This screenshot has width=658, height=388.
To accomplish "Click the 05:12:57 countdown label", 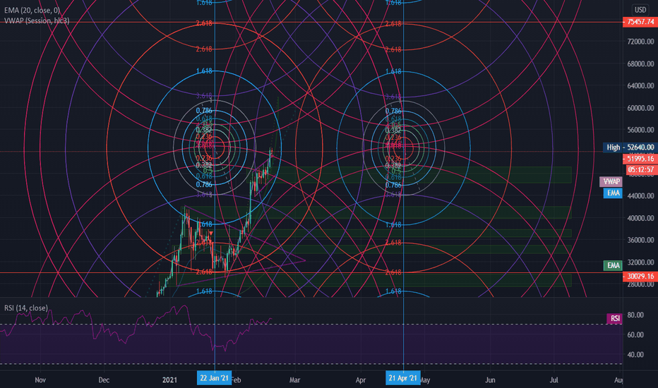I will click(641, 169).
